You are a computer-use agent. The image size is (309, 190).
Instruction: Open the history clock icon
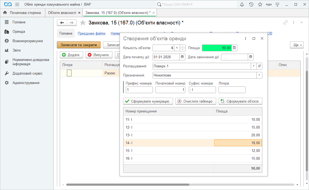point(251,5)
